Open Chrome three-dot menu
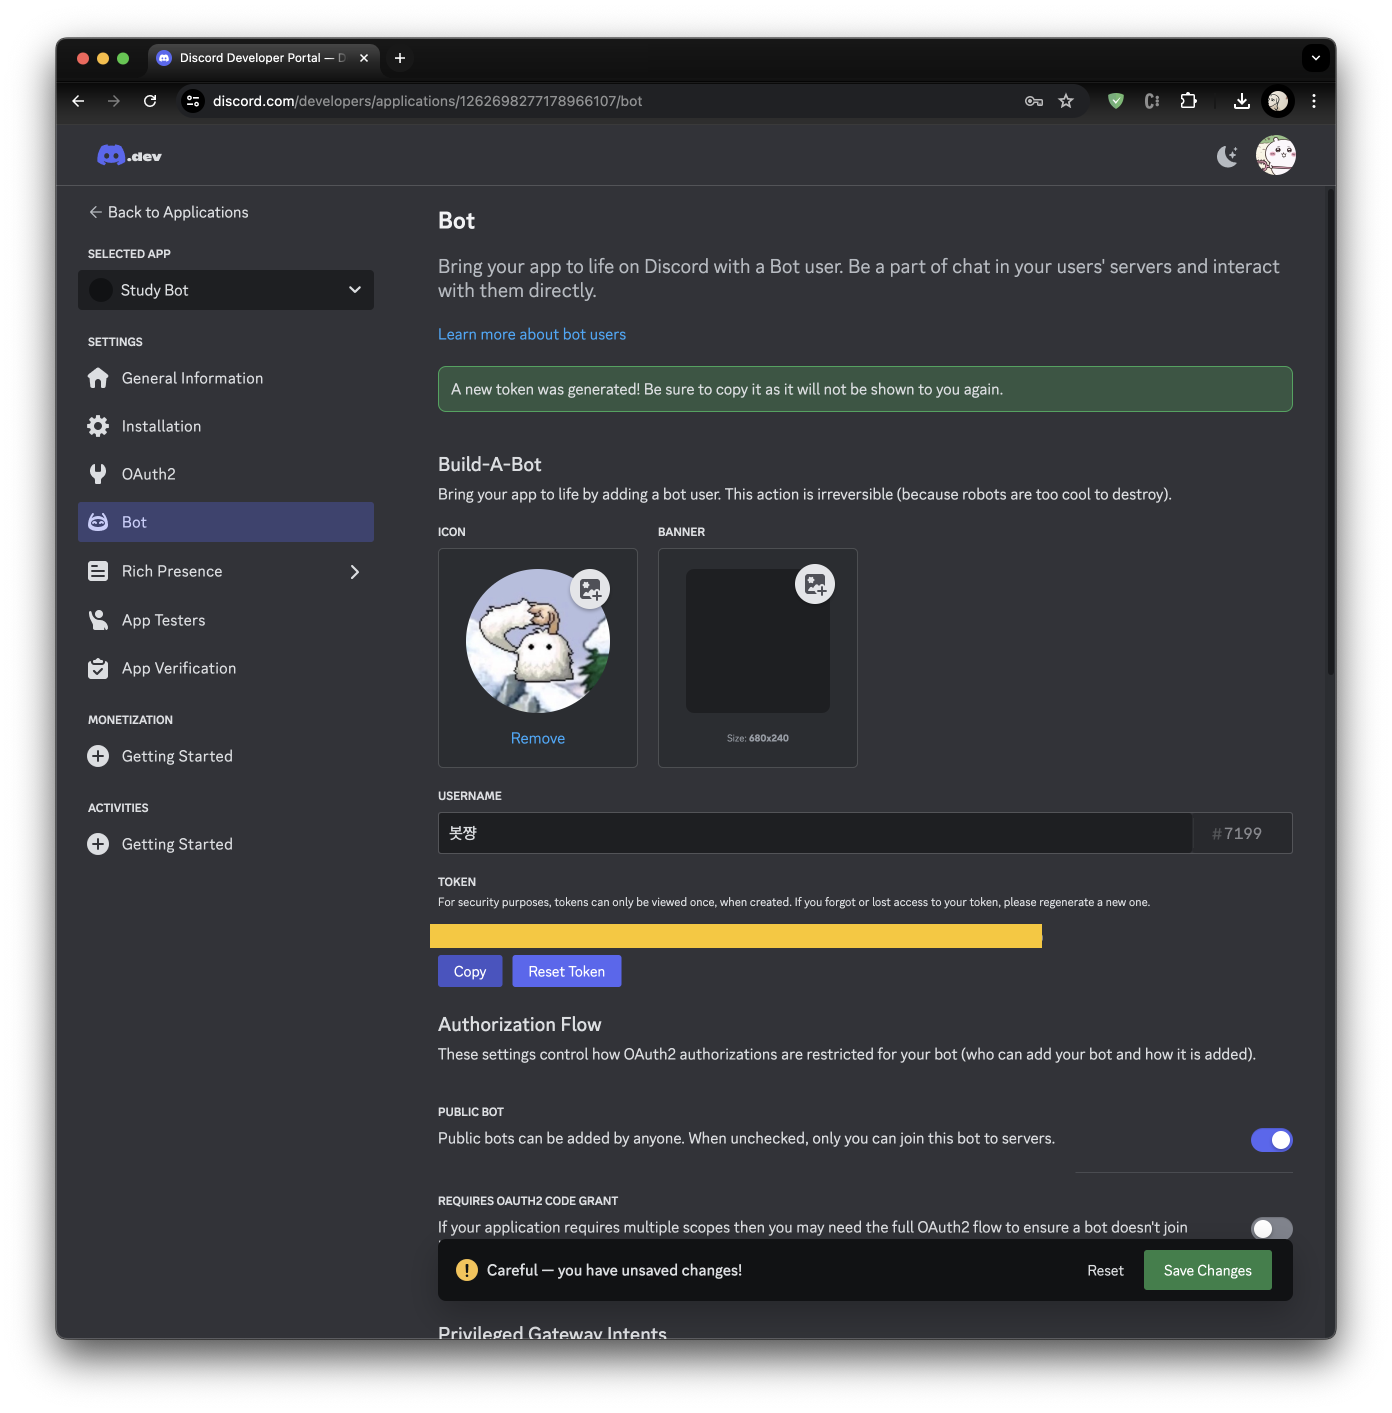Image resolution: width=1392 pixels, height=1413 pixels. click(x=1314, y=101)
